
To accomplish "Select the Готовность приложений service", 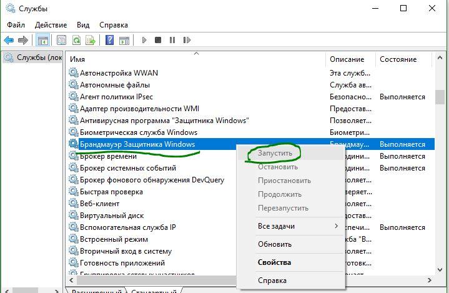I will click(x=122, y=263).
